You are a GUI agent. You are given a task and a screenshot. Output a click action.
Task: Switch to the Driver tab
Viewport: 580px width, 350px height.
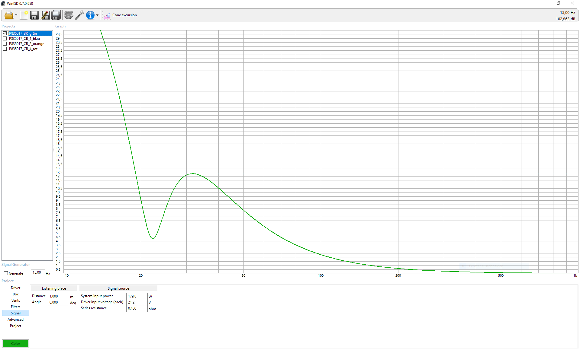click(x=15, y=288)
